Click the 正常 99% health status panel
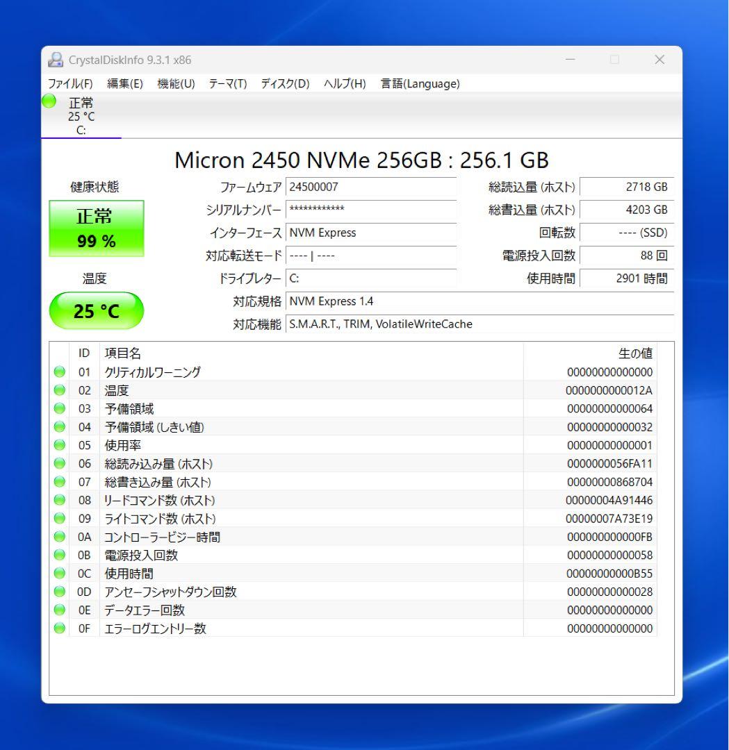Viewport: 729px width, 750px height. (96, 228)
